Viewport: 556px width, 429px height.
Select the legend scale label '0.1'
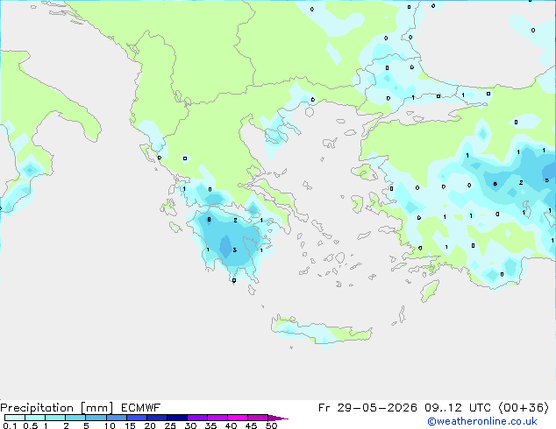(10, 425)
